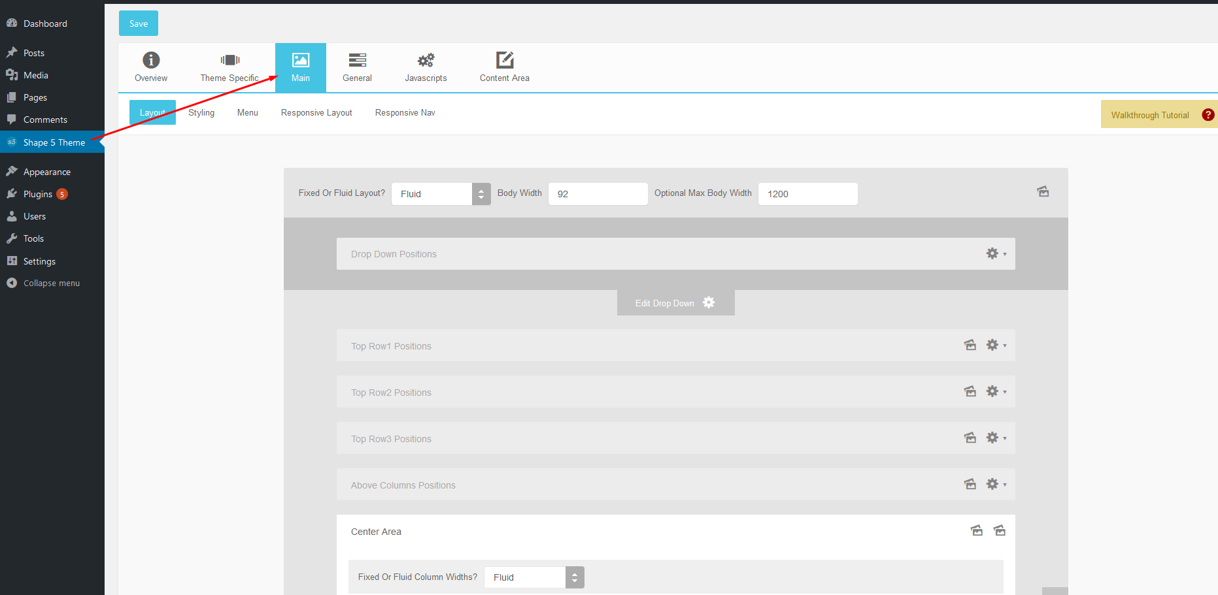The height and width of the screenshot is (595, 1218).
Task: Open Fixed Or Fluid Column Widths dropdown
Action: 533,577
